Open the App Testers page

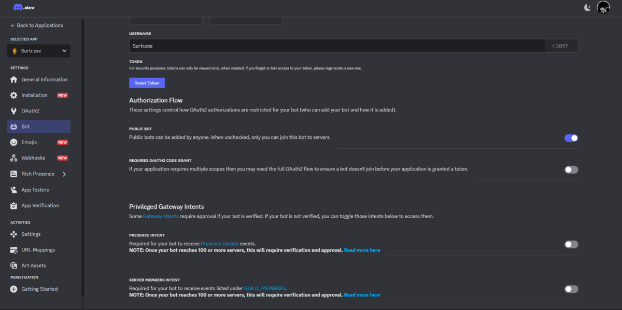coord(39,190)
